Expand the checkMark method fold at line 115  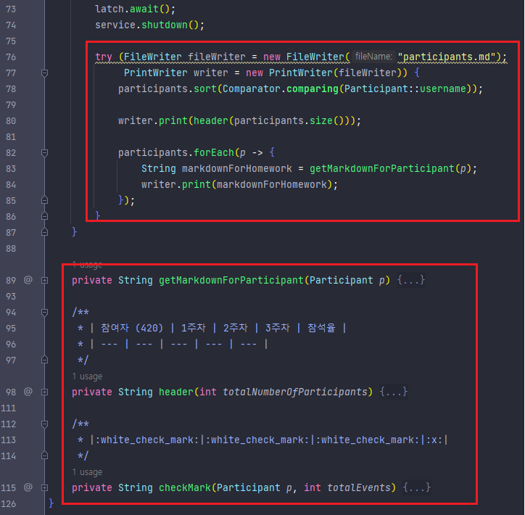pyautogui.click(x=44, y=487)
